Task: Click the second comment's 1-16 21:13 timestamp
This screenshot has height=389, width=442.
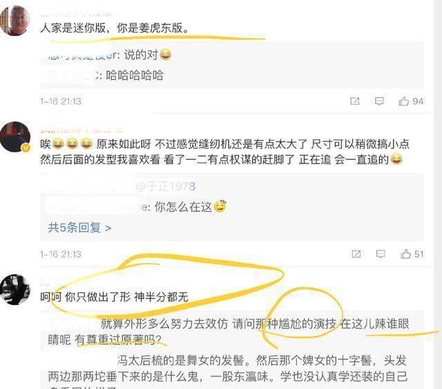Action: pos(61,255)
